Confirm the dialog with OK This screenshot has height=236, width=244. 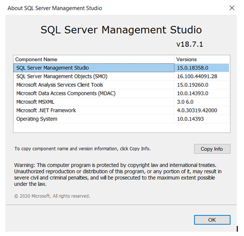point(212,220)
